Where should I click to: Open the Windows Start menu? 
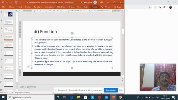click(3, 97)
